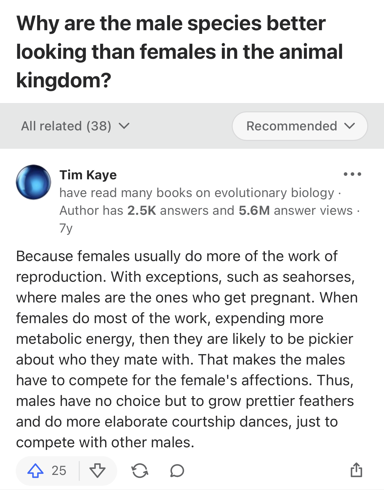Open the three-dot more options menu
384x490 pixels.
352,174
